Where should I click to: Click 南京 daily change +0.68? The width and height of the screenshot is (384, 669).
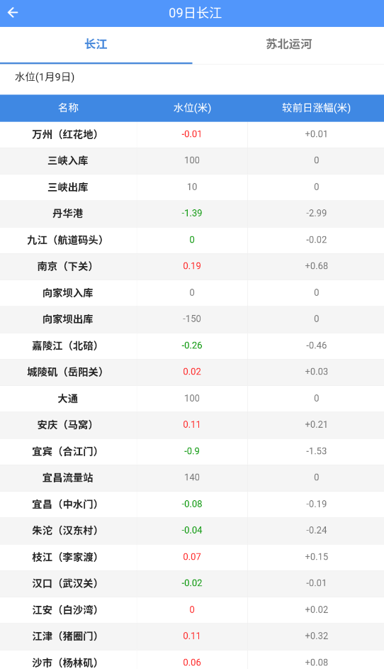click(x=316, y=266)
